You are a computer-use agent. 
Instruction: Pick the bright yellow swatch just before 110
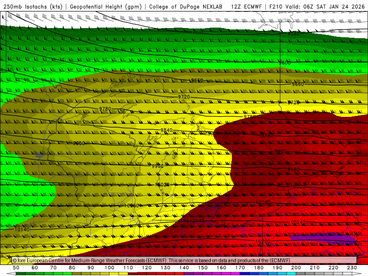123,273
